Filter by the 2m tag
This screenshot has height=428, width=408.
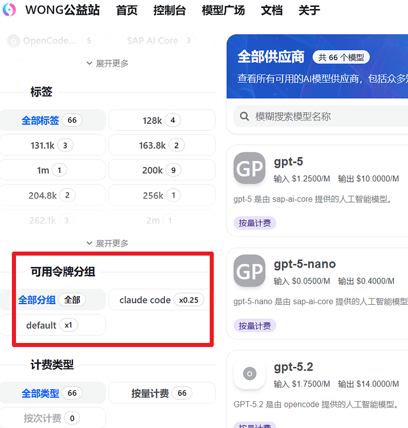(x=162, y=220)
